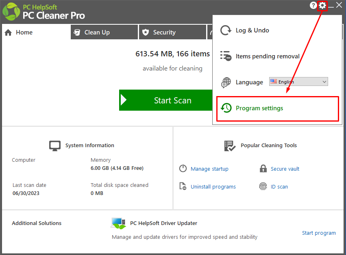This screenshot has width=346, height=255.
Task: Switch to the Home tab
Action: point(37,32)
